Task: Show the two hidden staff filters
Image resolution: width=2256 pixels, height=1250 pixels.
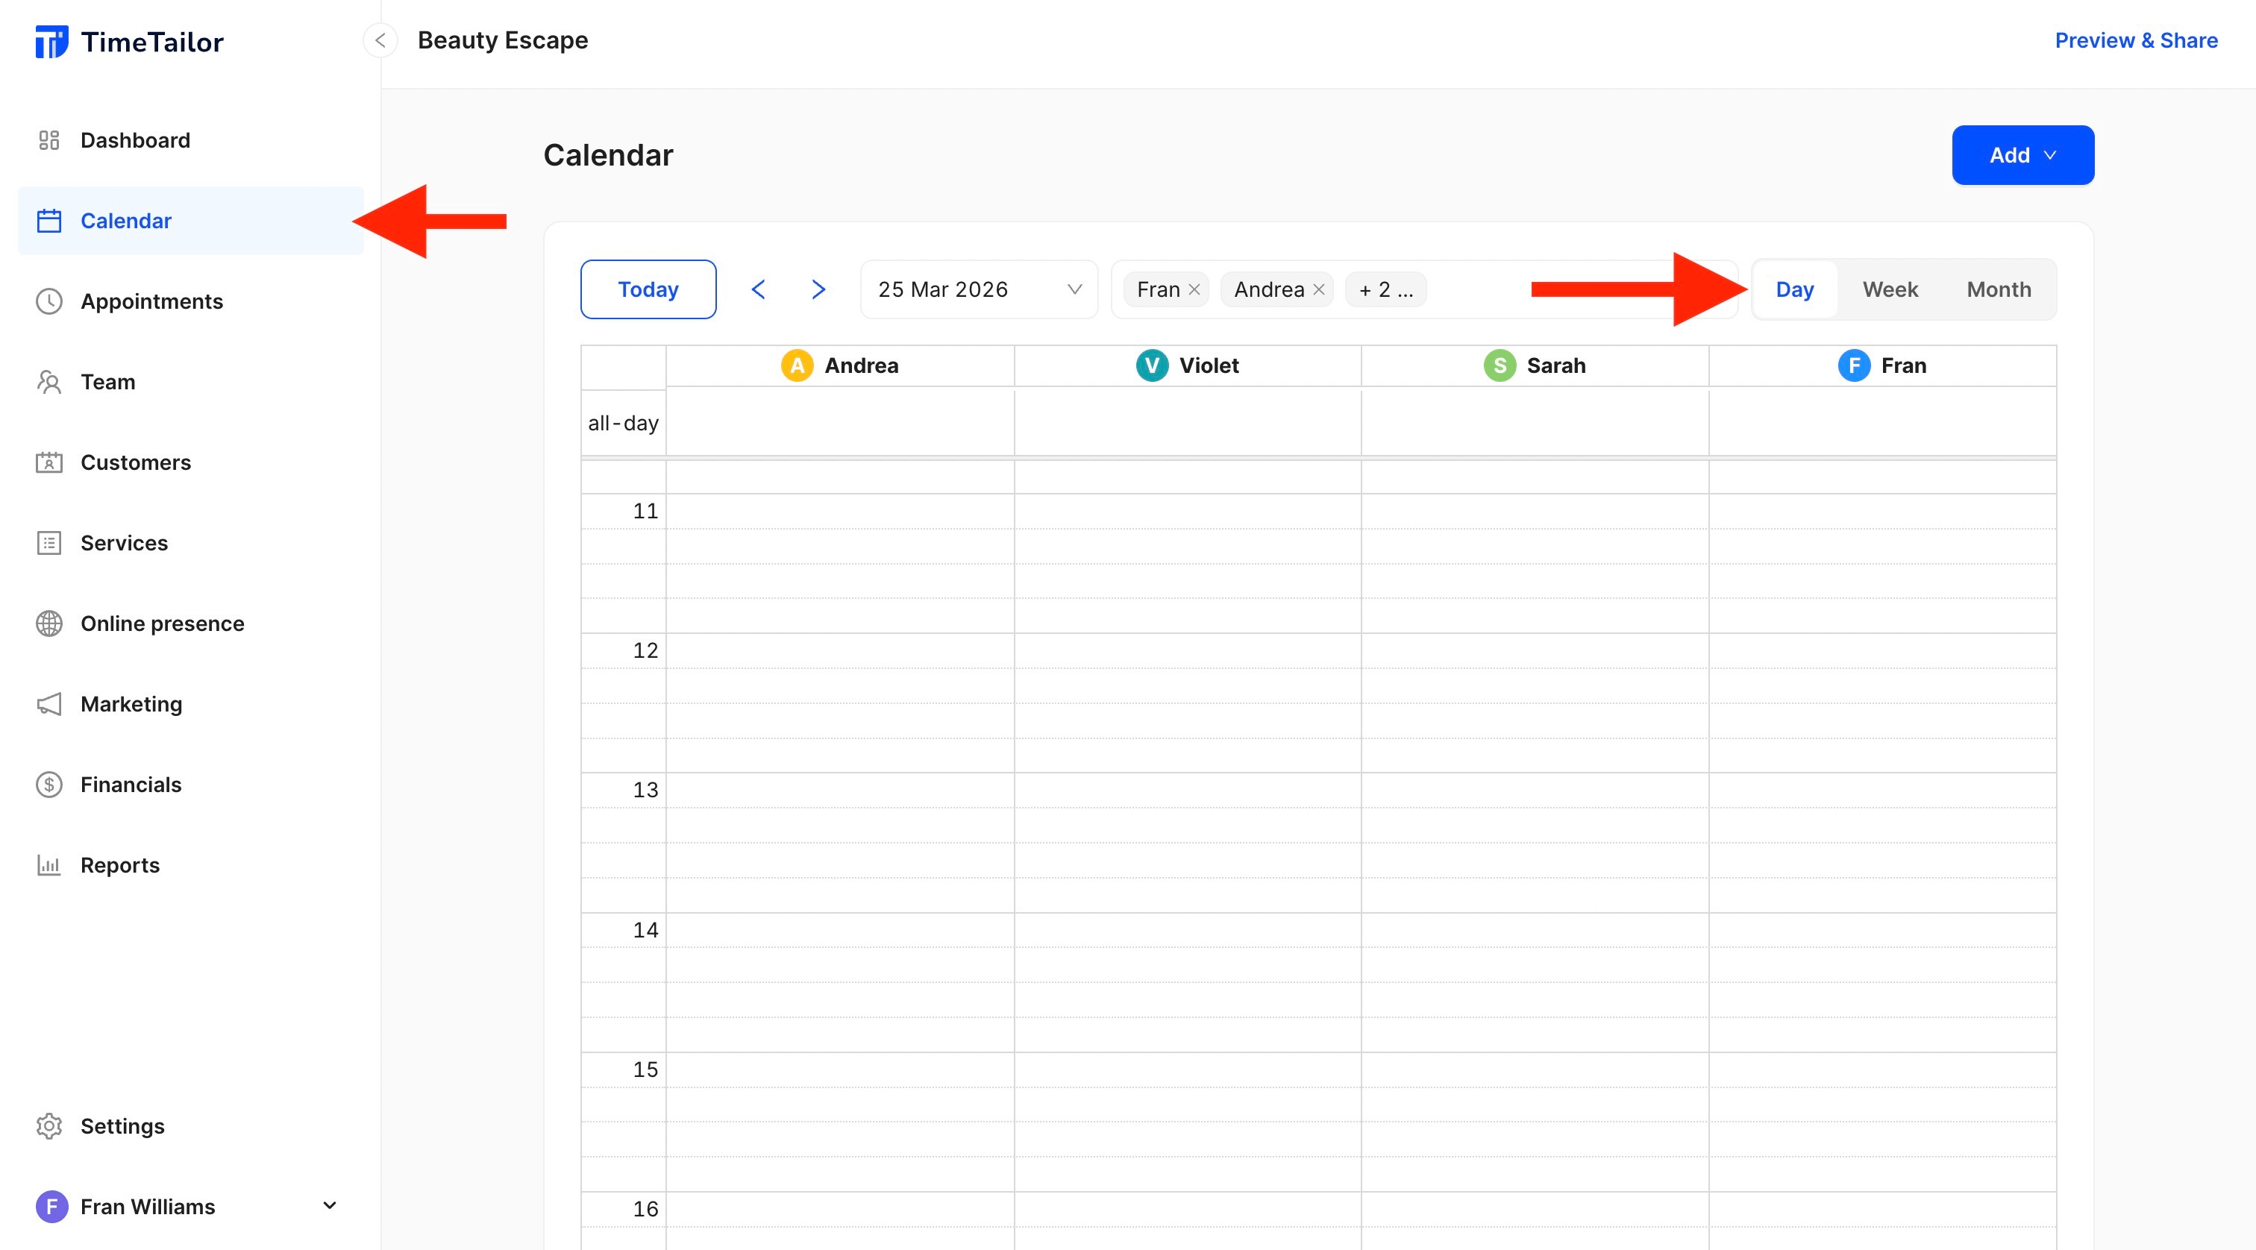Action: coord(1385,289)
